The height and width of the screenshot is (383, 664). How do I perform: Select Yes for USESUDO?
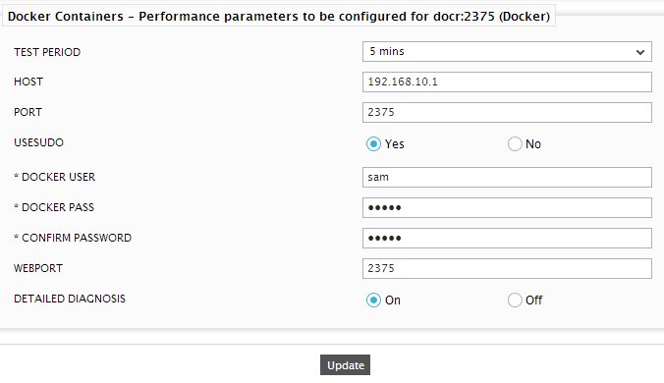tap(373, 144)
